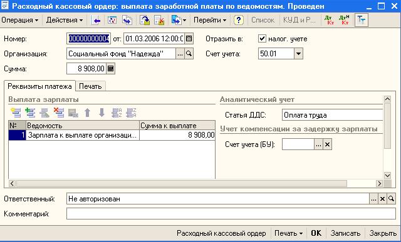Click the vertical scrollbar up arrow

[387, 99]
